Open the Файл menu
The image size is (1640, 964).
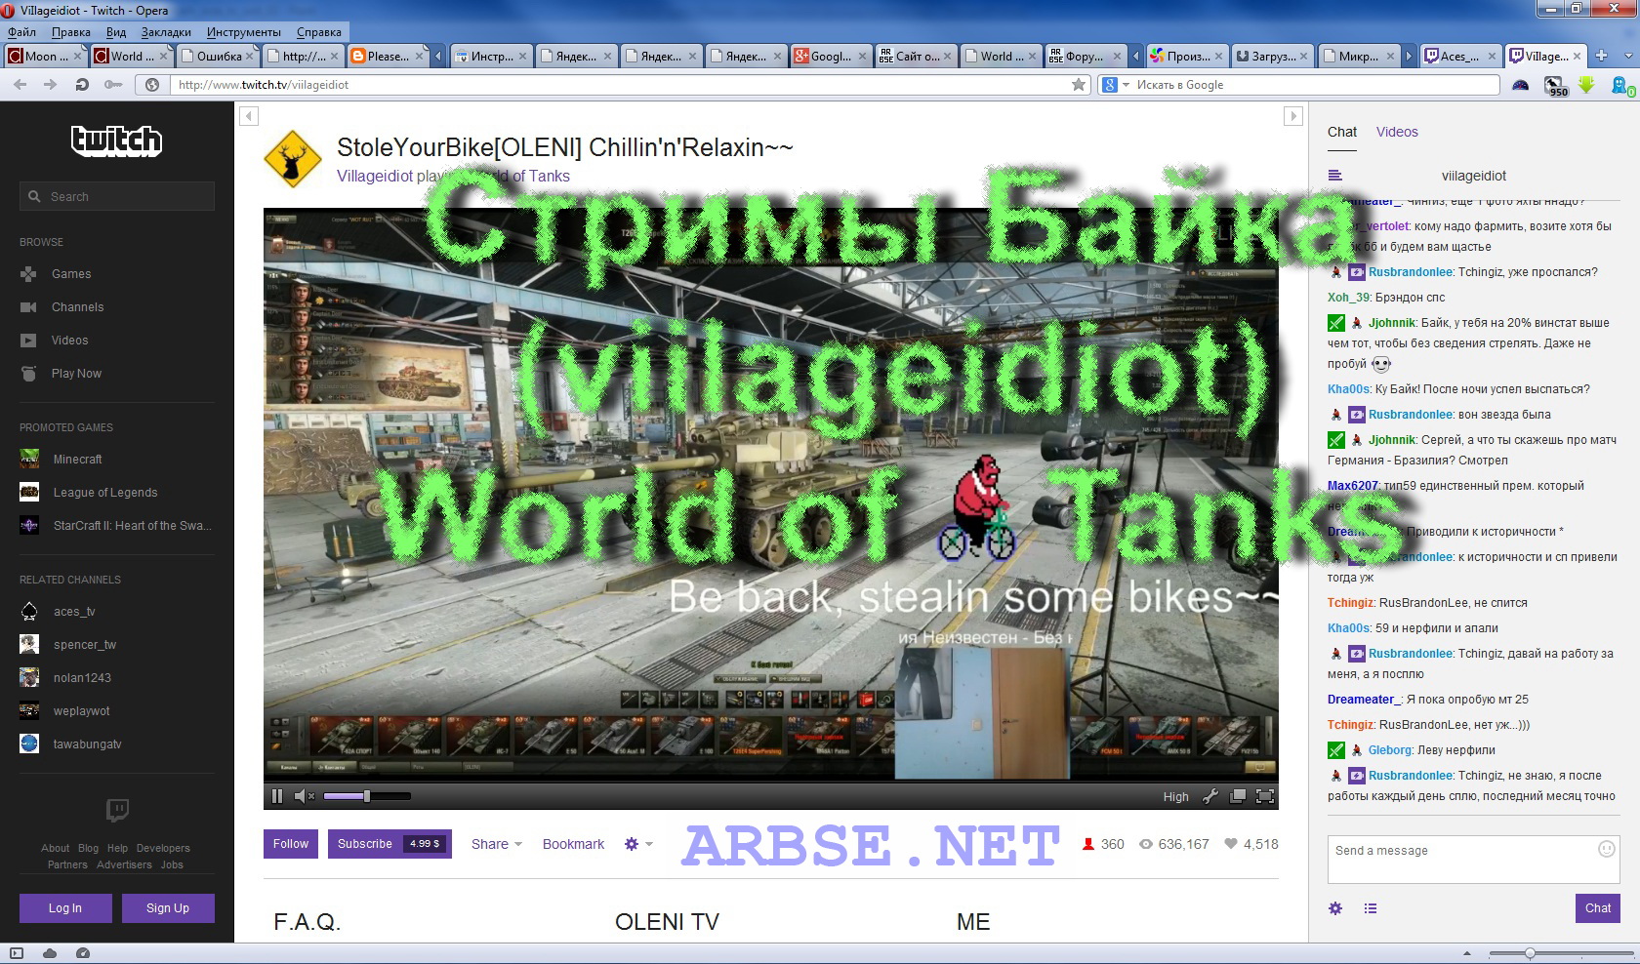(21, 32)
